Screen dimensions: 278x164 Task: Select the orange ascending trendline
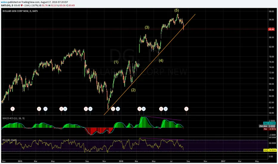[149, 64]
